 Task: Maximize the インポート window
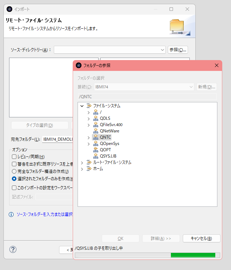tap(171, 9)
